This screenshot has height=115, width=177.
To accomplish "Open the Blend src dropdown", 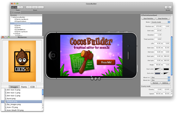I will (x=160, y=78).
